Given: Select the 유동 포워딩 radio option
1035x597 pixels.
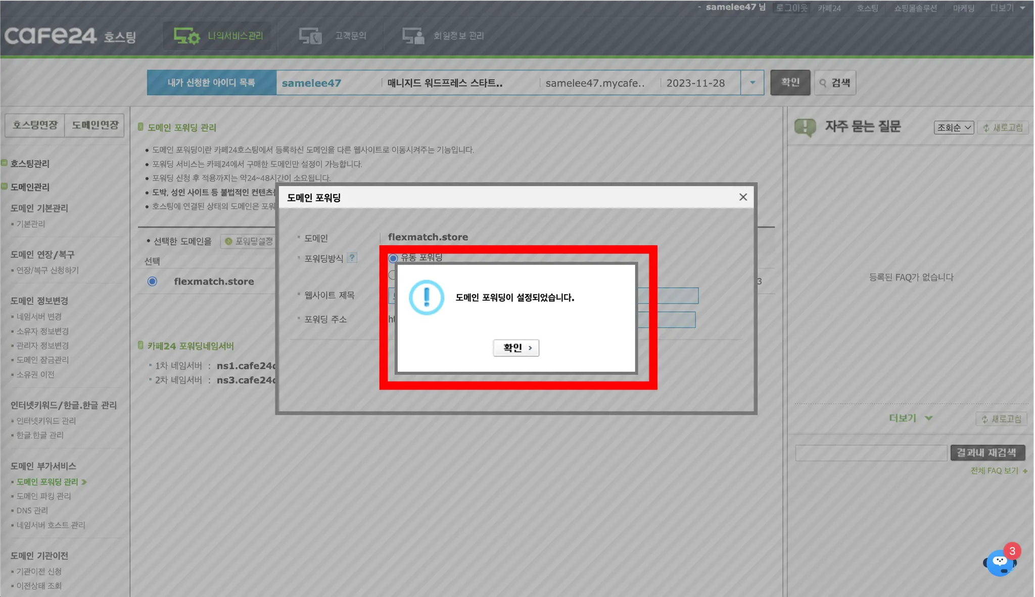Looking at the screenshot, I should coord(393,258).
